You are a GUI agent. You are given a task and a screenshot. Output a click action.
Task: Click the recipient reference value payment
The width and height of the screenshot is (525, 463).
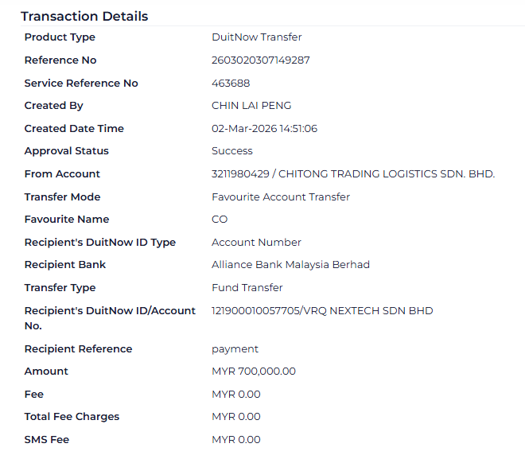(235, 349)
